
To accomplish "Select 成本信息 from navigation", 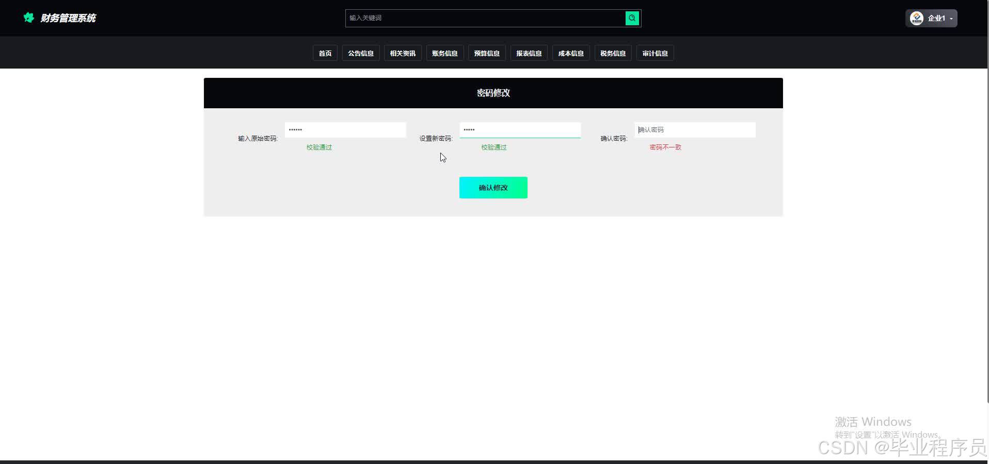I will point(571,53).
